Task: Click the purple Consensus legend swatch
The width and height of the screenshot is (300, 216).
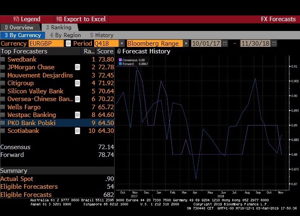Action: pos(120,60)
